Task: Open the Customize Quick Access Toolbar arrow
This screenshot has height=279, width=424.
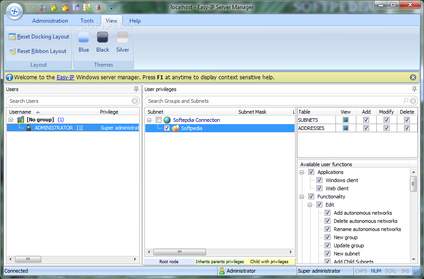Action: click(x=111, y=8)
